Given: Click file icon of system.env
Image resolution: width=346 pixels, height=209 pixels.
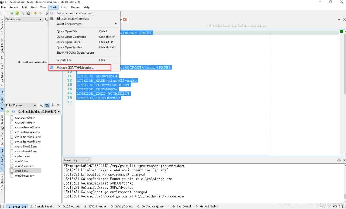Looking at the screenshot, I should (x=12, y=157).
